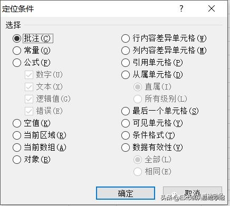The height and width of the screenshot is (206, 230).
Task: Click the 取消 button
Action: (x=193, y=193)
